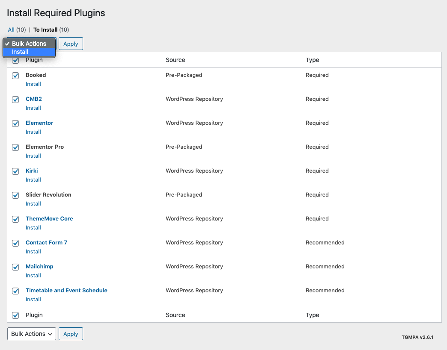Click the Plugin column label in footer
This screenshot has height=350, width=447.
coord(34,315)
